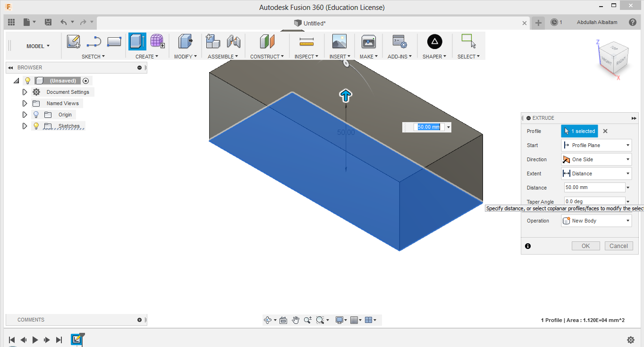Expand the Document Settings node
644x347 pixels.
(25, 92)
